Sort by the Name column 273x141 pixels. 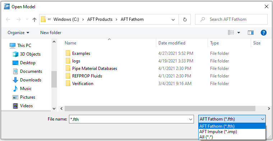pos(70,43)
